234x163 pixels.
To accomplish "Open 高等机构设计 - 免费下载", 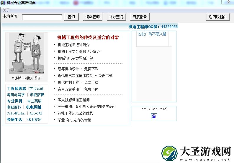I will [78, 69].
